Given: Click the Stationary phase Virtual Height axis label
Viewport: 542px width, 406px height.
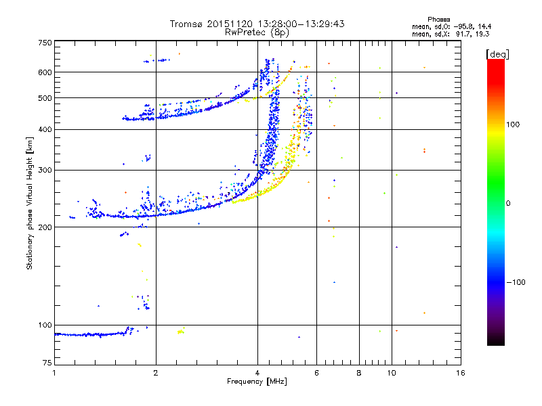Looking at the screenshot, I should (30, 203).
